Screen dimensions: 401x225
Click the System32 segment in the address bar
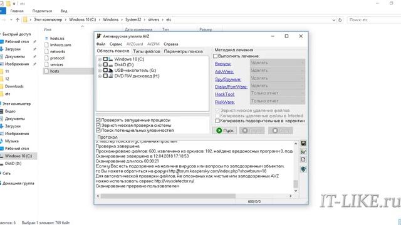(133, 19)
